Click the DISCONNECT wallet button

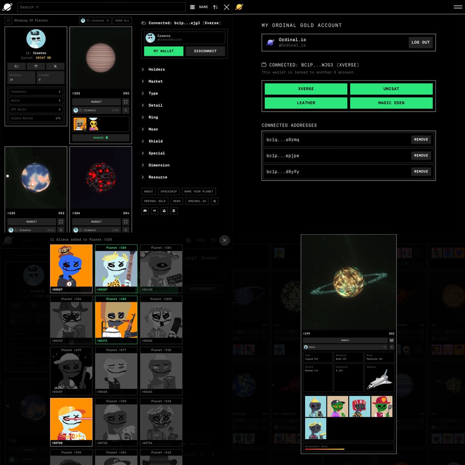205,51
